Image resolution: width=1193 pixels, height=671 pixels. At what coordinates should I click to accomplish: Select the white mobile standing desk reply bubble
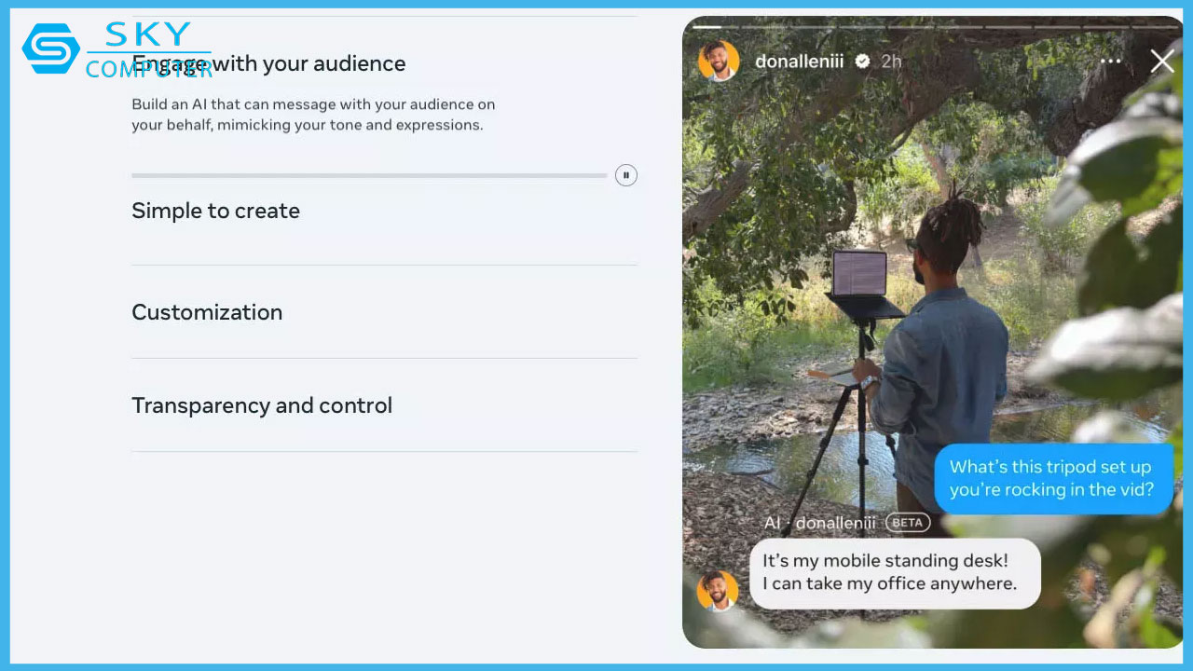click(x=894, y=573)
